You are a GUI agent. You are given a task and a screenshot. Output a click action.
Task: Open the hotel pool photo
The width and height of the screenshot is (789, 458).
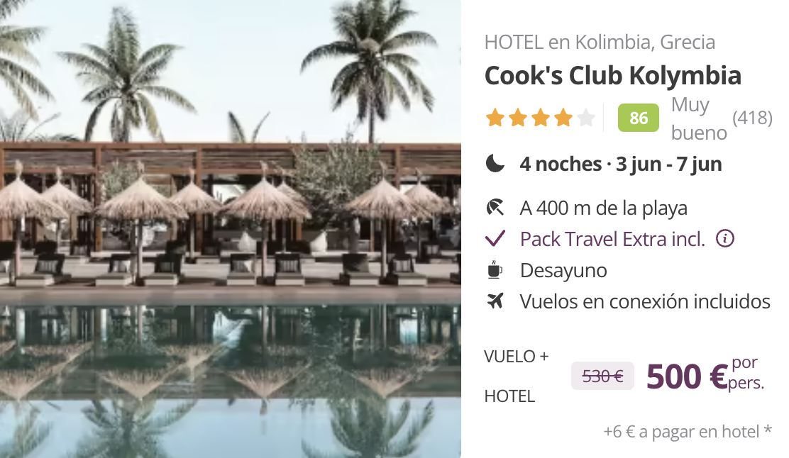click(231, 229)
